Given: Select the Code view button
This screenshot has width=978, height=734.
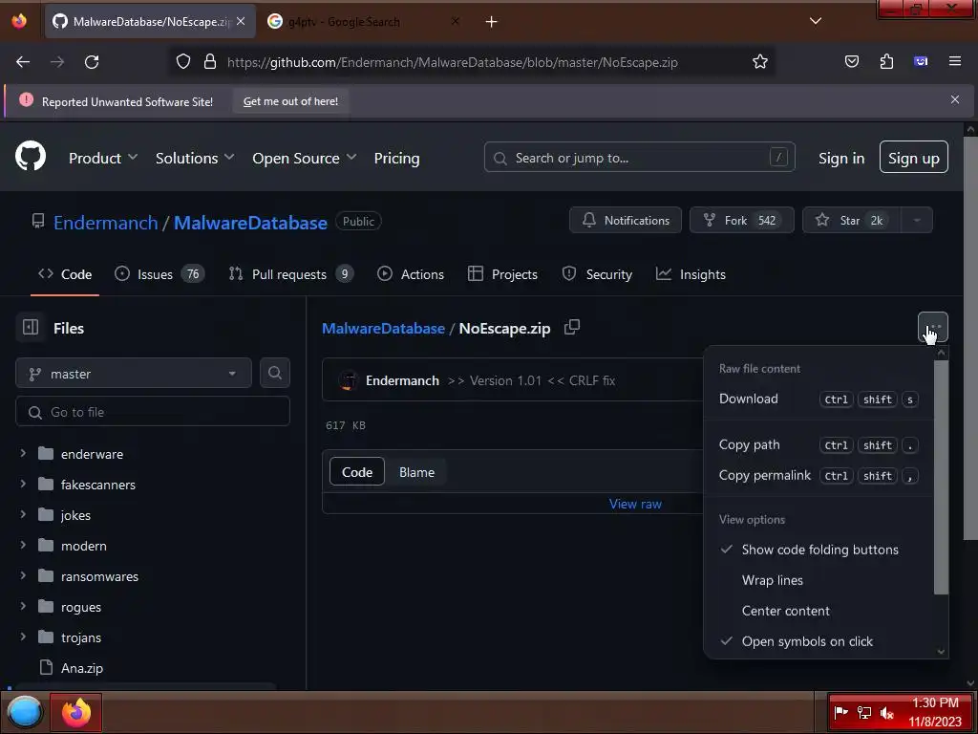Looking at the screenshot, I should point(357,472).
